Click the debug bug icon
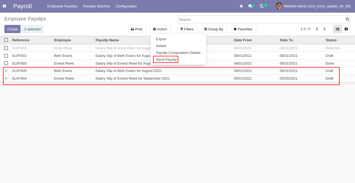The image size is (355, 183). [x=241, y=6]
